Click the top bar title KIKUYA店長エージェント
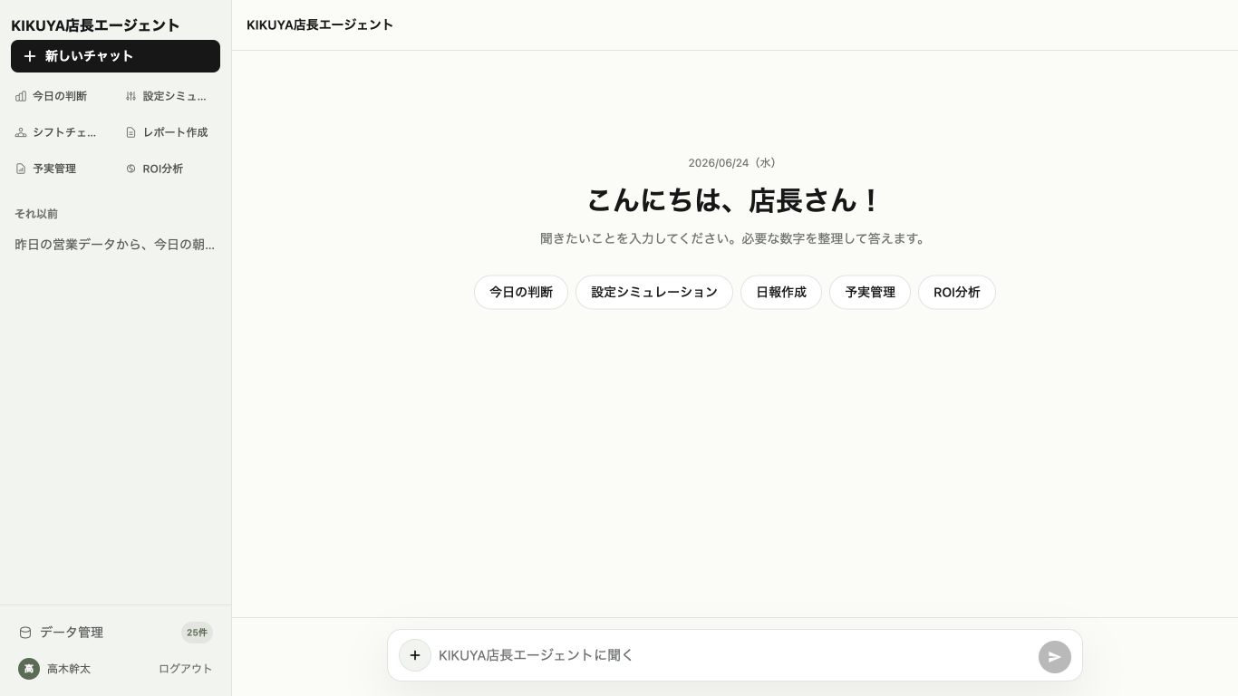The width and height of the screenshot is (1238, 696). (320, 24)
